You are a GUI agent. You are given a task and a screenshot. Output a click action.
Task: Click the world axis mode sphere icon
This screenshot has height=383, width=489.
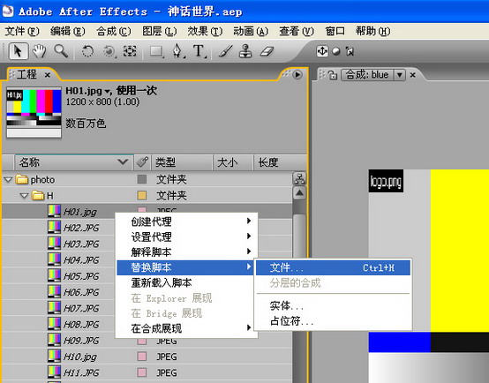click(336, 51)
